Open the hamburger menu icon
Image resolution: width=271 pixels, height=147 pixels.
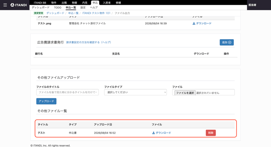pyautogui.click(x=5, y=5)
